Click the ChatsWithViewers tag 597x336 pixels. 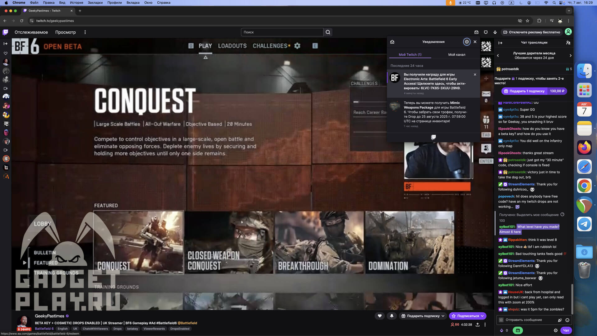tap(95, 329)
